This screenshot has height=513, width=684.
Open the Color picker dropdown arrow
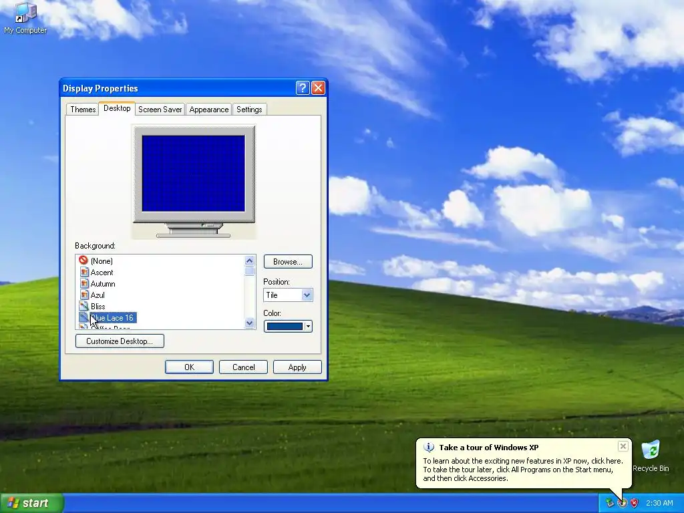click(x=309, y=326)
